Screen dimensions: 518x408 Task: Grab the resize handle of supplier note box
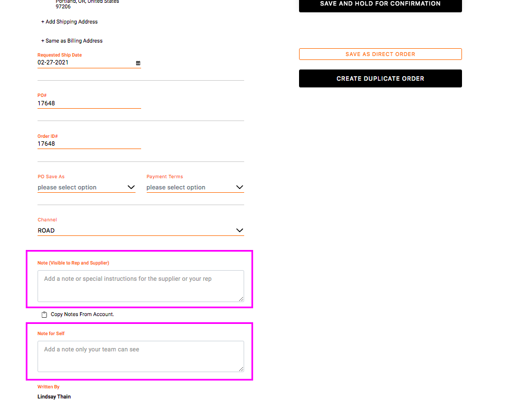(x=241, y=299)
